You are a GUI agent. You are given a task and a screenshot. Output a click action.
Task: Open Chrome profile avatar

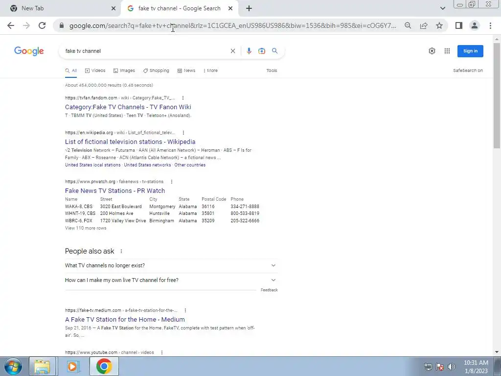point(475,25)
